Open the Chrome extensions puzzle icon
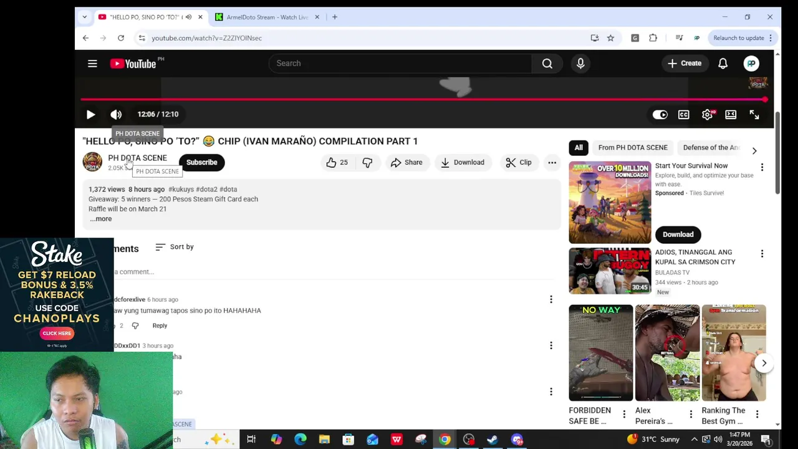 [x=653, y=38]
